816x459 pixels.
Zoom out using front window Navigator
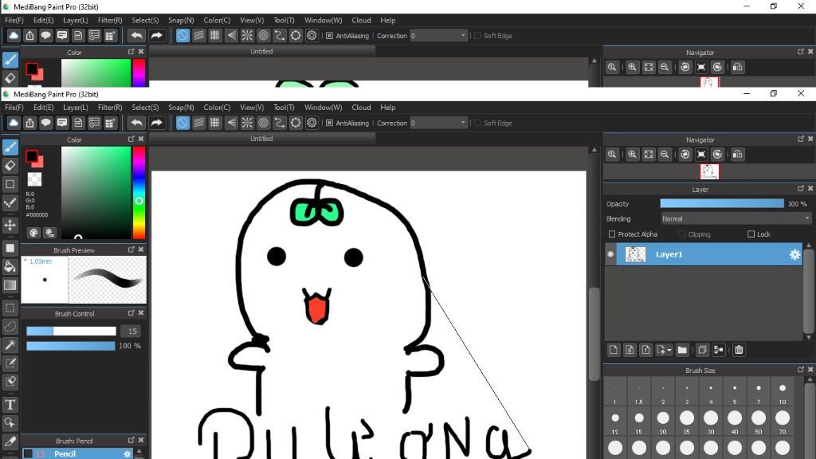tap(665, 154)
